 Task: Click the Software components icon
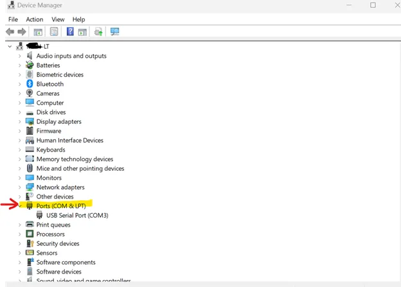click(30, 262)
